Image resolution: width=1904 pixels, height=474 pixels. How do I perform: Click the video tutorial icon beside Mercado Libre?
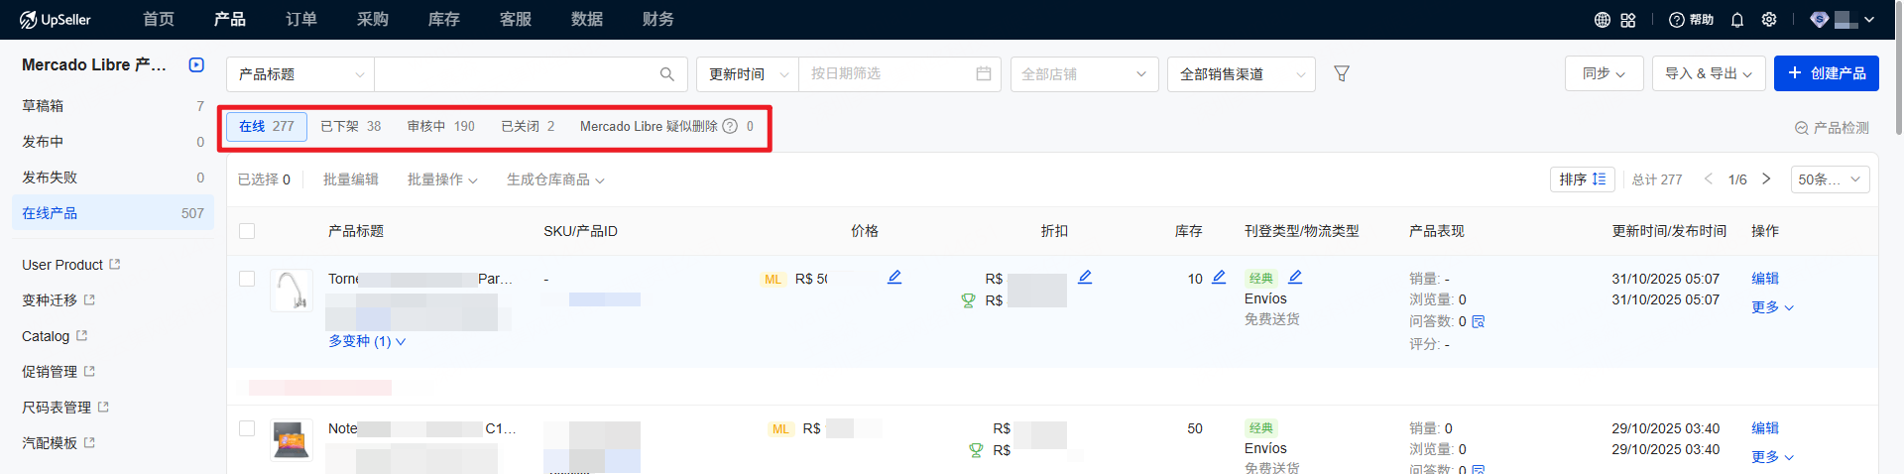(x=196, y=64)
